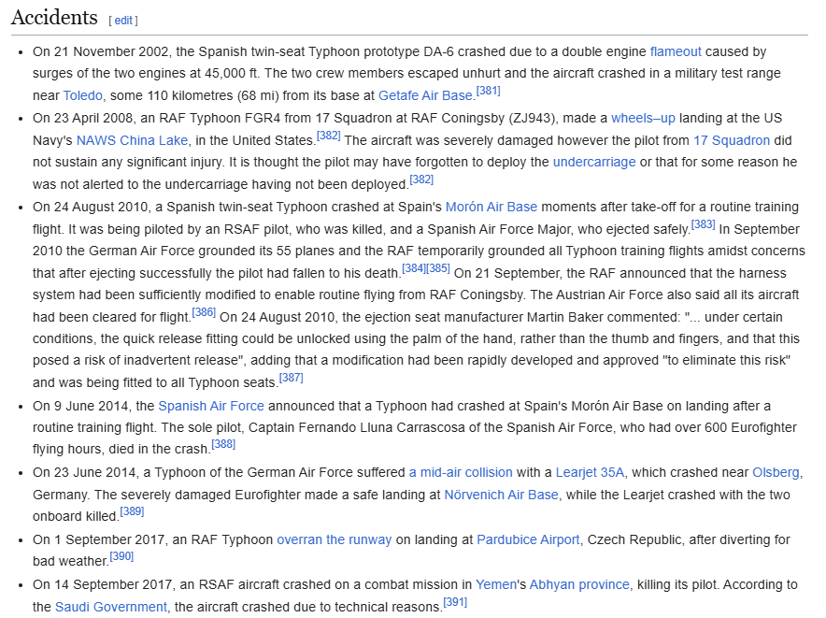Open citation 384

(414, 268)
